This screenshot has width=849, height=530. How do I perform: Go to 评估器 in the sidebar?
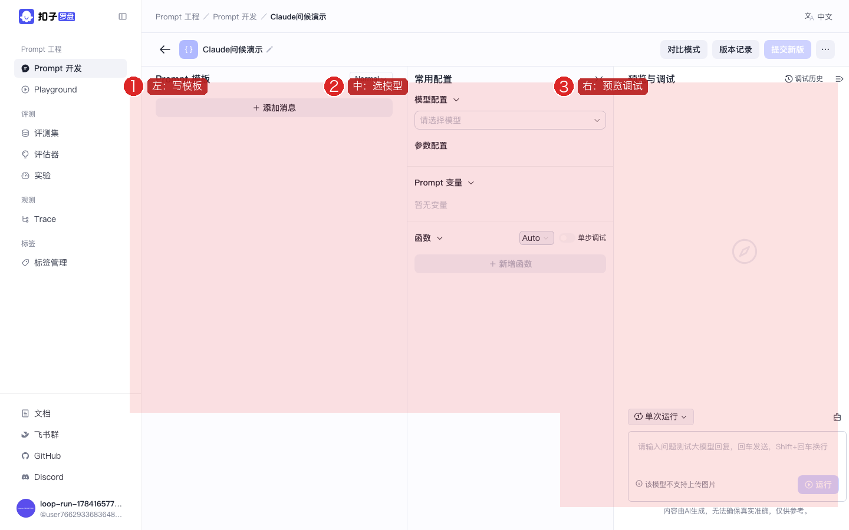(70, 154)
